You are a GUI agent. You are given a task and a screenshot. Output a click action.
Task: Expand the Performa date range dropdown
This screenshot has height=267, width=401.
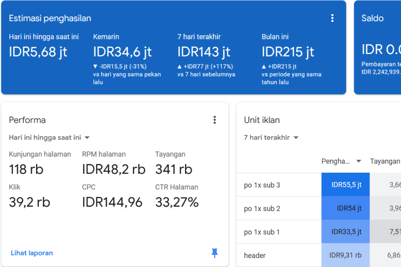coord(87,138)
